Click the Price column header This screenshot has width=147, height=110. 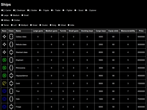[141, 31]
